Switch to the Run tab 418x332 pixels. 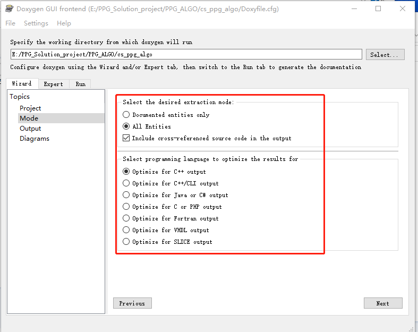click(x=80, y=84)
